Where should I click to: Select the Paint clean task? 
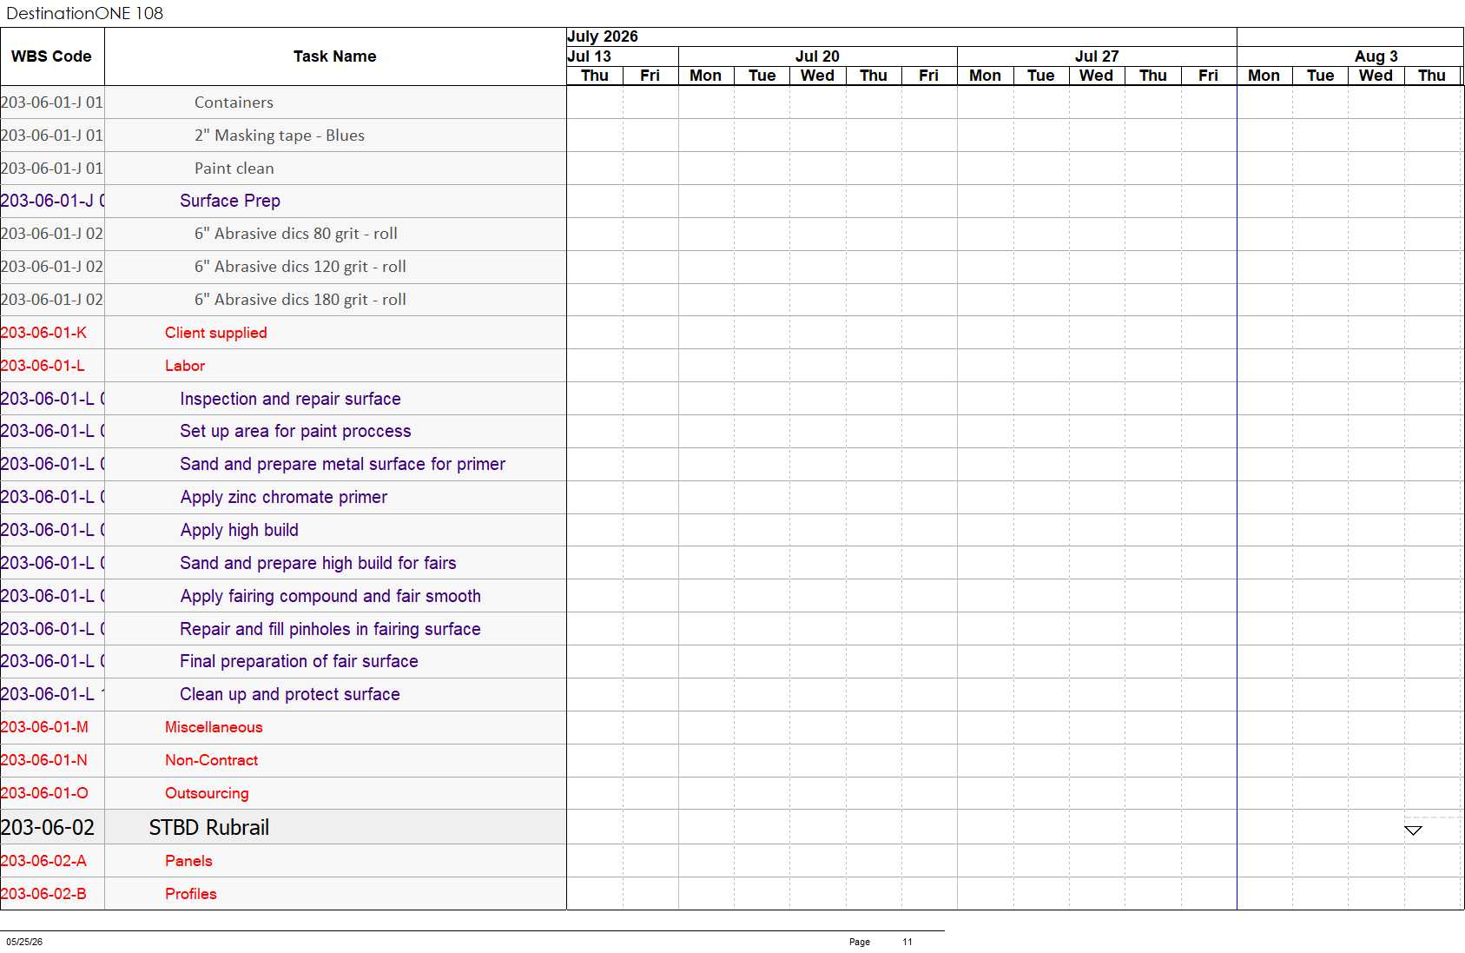[234, 169]
